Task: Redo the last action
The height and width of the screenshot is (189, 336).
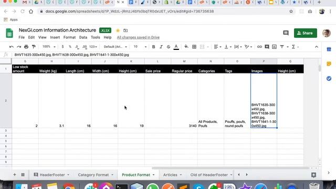Action: tap(19, 47)
